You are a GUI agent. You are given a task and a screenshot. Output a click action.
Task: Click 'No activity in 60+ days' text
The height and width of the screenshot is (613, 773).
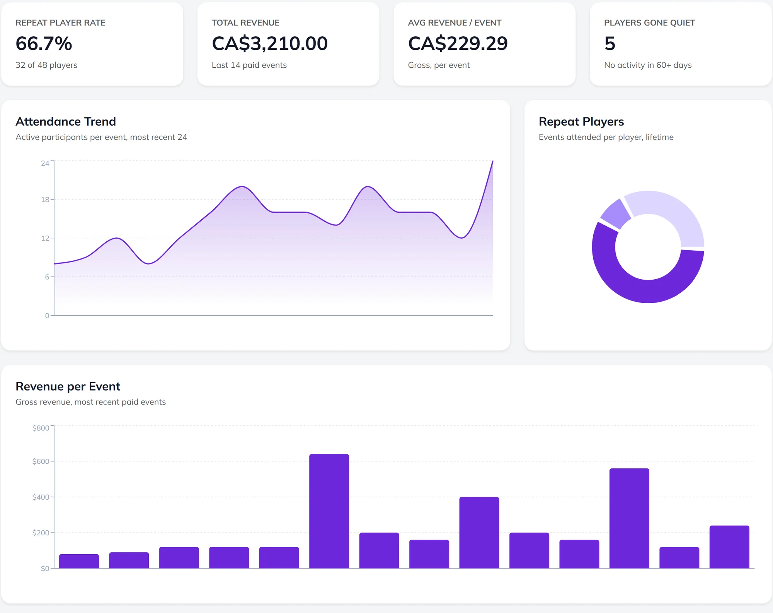tap(648, 65)
